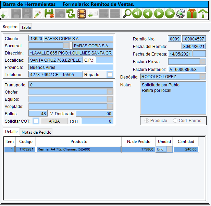Click the Provincia field Buenos Aires
Viewport: 211px width, 206px height.
coord(71,67)
